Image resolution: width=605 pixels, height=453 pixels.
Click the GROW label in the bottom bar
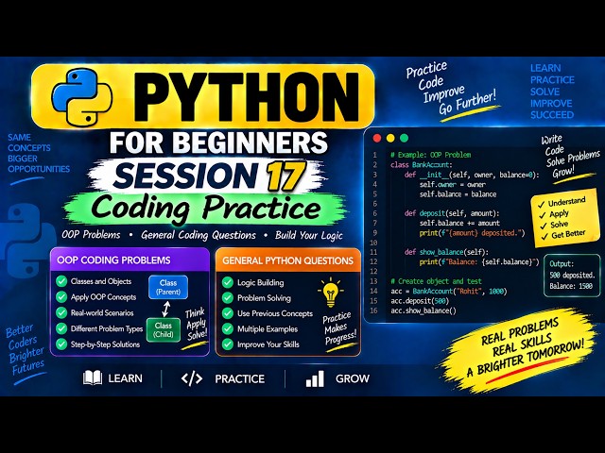point(353,379)
